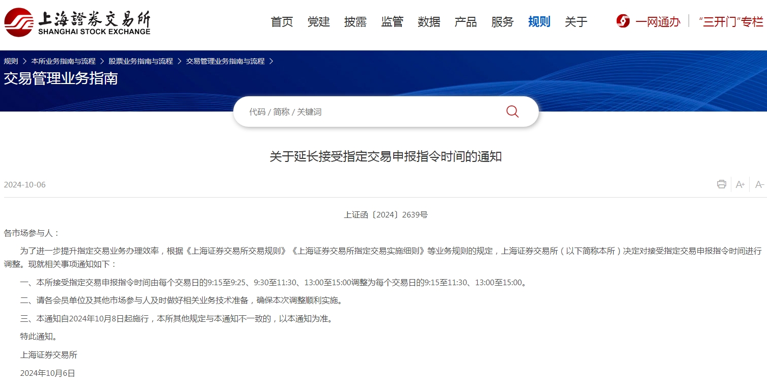Viewport: 767px width, 384px height.
Task: Open the 关于 menu item
Action: 576,22
